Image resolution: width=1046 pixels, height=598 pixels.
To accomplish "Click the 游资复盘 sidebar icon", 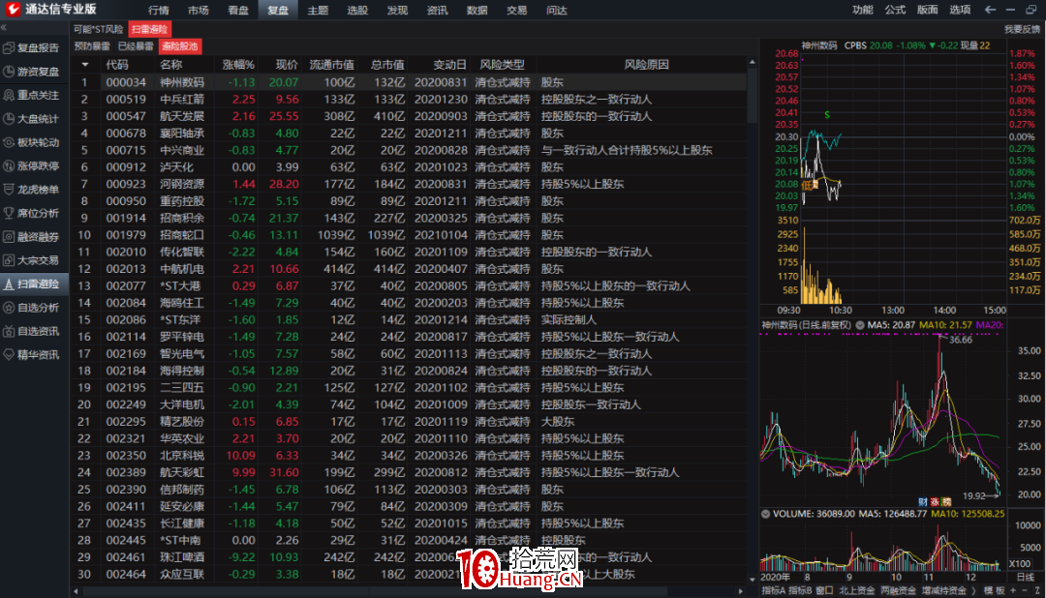I will pos(9,72).
